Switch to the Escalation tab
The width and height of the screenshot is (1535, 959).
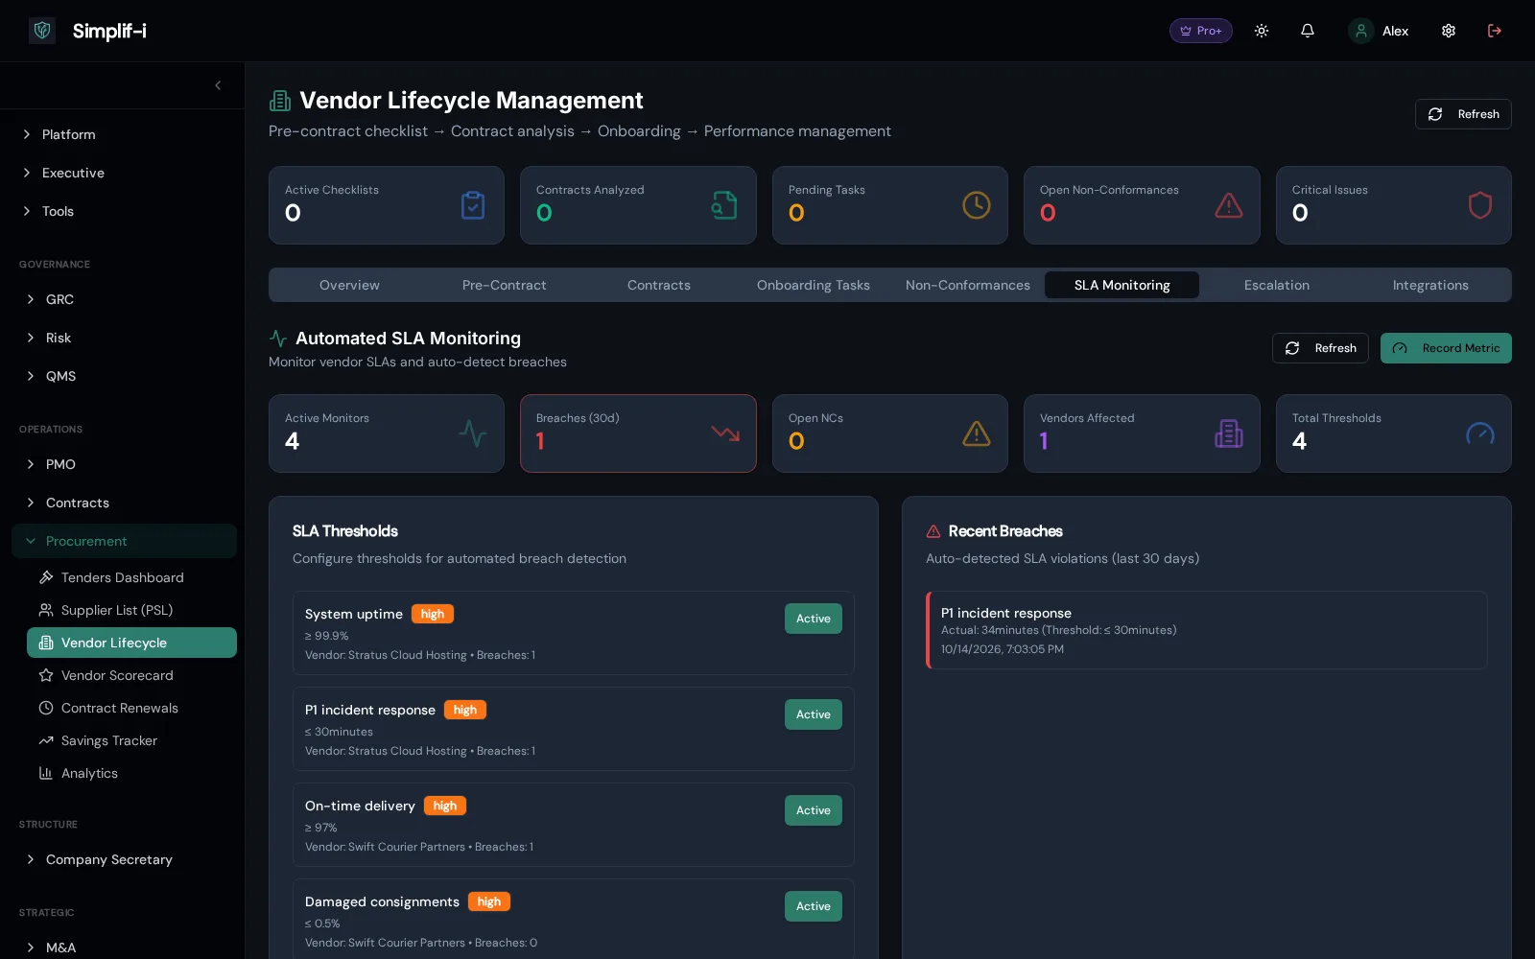(x=1276, y=285)
